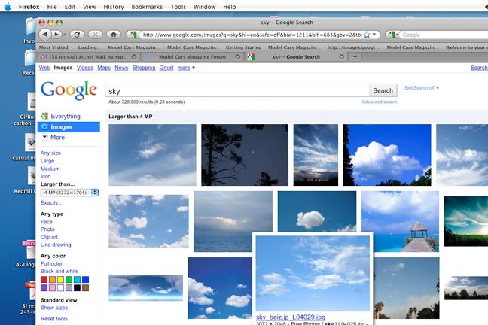Open the SafeSearch off dropdown
Image resolution: width=488 pixels, height=325 pixels.
coord(421,88)
